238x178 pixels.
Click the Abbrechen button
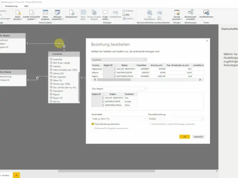coord(198,137)
